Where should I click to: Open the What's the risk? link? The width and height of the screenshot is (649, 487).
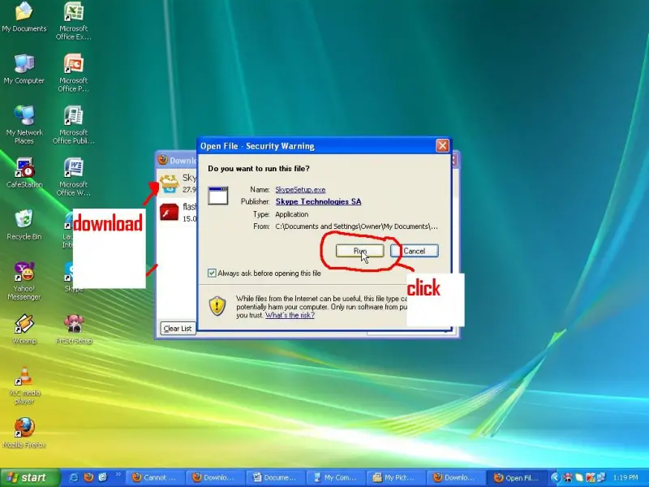pos(290,315)
